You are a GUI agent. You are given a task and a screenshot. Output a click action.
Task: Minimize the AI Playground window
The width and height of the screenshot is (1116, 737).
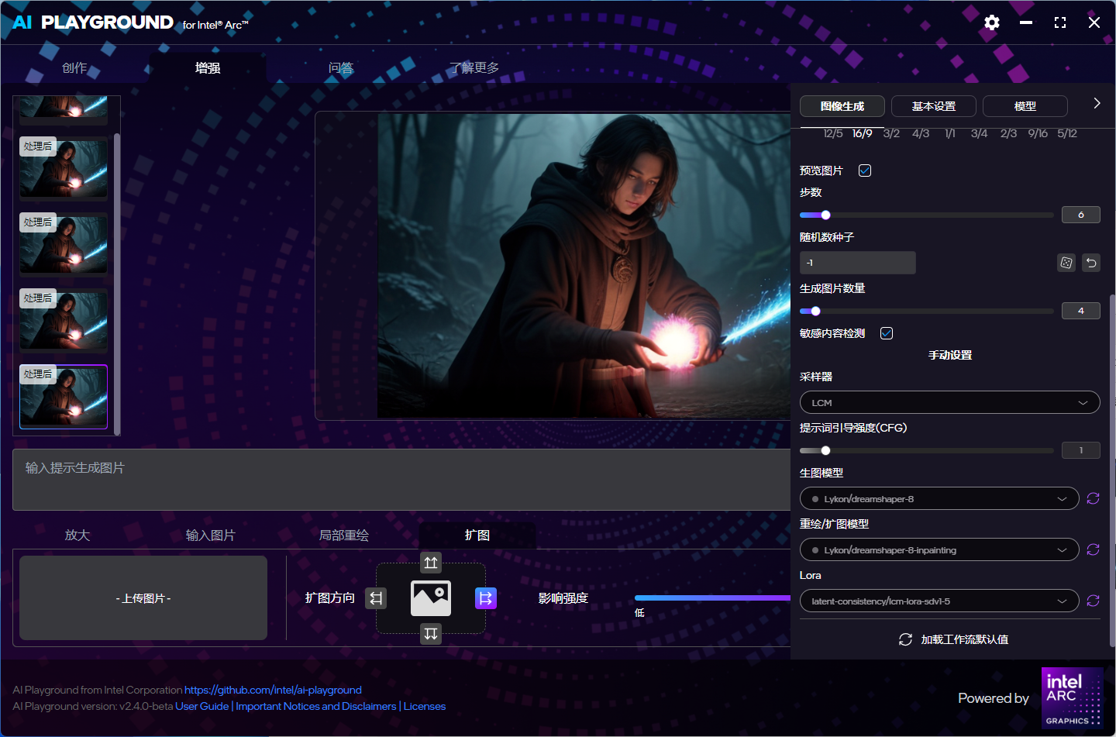coord(1026,22)
